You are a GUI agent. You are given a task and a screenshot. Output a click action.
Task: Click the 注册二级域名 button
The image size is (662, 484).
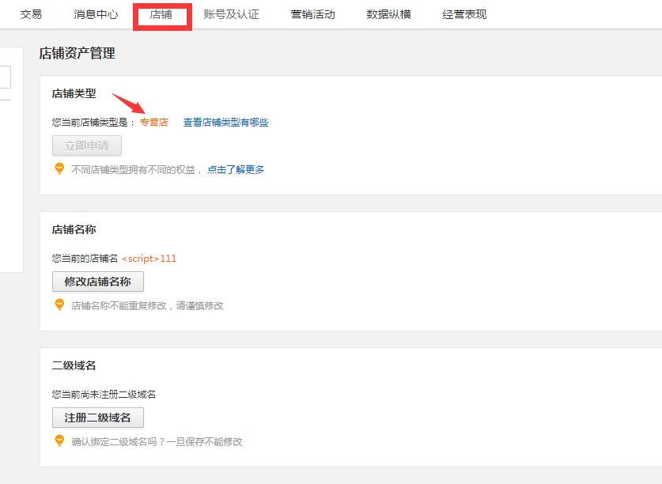coord(98,418)
